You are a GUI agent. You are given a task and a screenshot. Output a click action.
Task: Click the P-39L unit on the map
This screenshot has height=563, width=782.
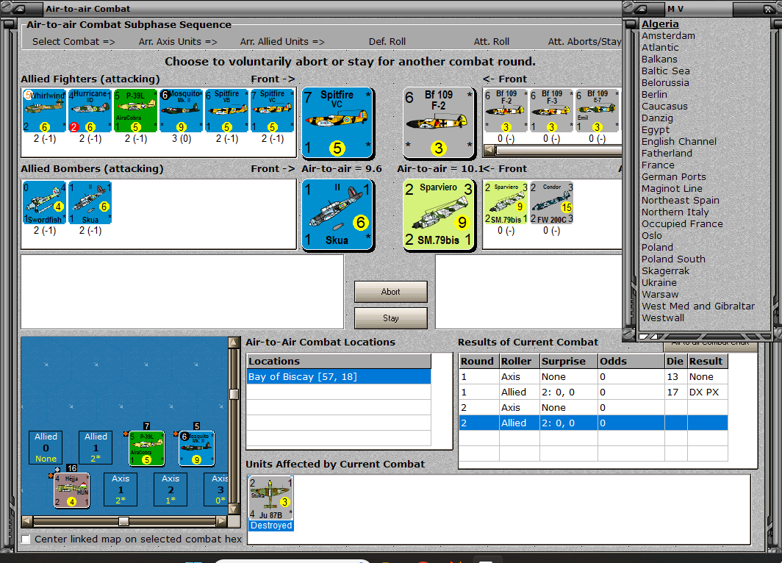point(147,448)
